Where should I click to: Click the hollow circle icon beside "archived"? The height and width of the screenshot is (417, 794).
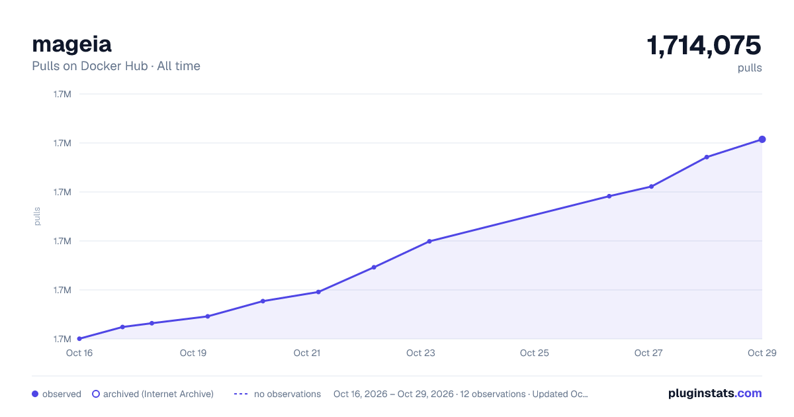click(x=95, y=394)
